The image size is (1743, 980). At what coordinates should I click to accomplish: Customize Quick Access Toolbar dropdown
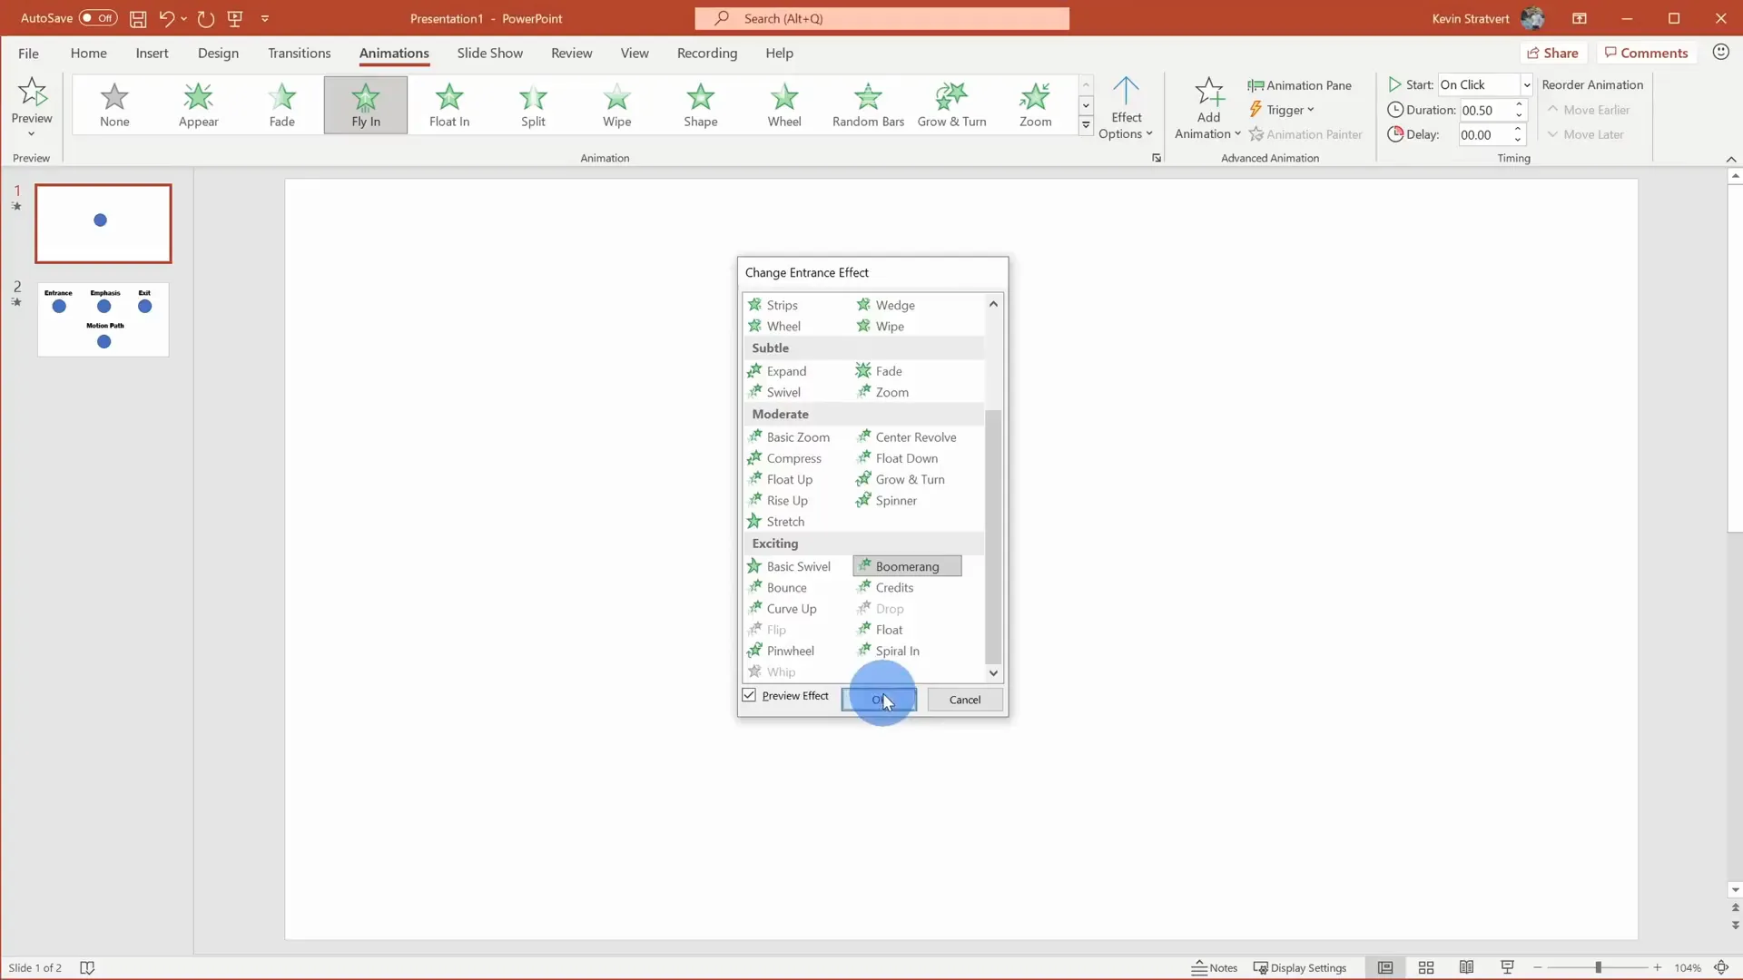click(265, 18)
